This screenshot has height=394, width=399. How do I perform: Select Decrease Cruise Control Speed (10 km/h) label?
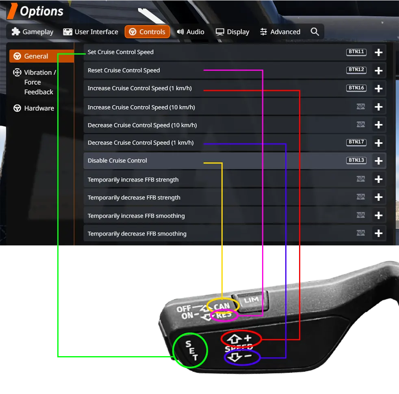(142, 125)
